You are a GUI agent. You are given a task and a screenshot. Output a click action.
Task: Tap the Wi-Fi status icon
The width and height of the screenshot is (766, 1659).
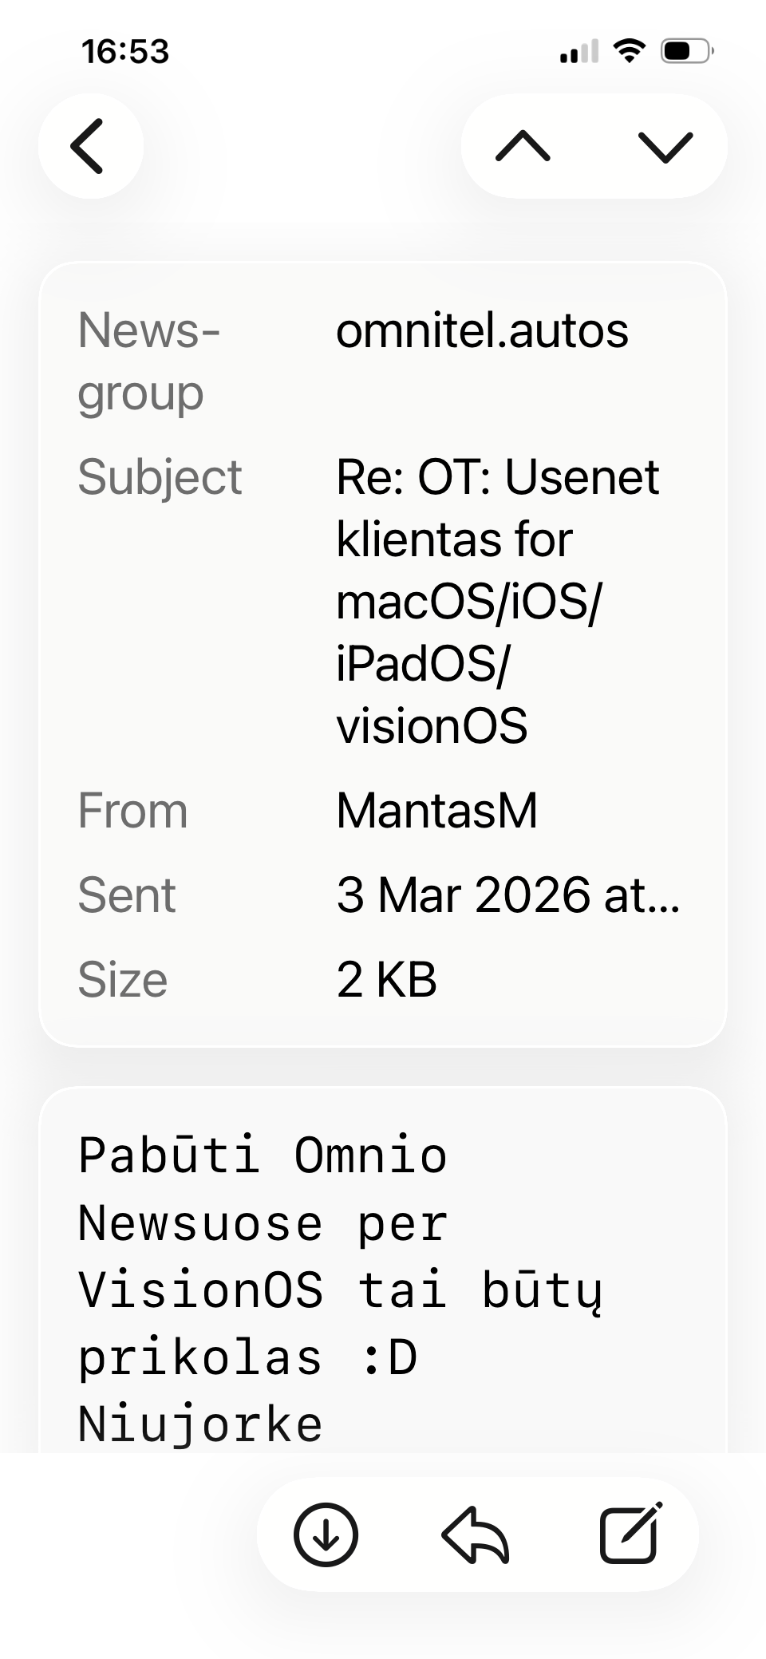pyautogui.click(x=629, y=51)
